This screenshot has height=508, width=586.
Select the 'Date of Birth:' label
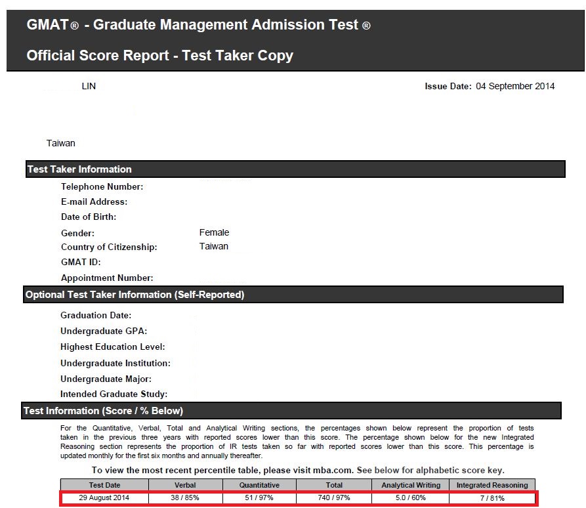(x=89, y=217)
